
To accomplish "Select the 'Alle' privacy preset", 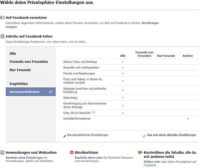I will point(13,54).
